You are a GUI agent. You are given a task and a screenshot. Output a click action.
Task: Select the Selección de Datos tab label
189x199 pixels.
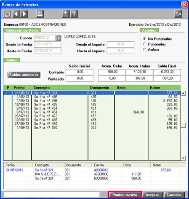click(x=22, y=30)
